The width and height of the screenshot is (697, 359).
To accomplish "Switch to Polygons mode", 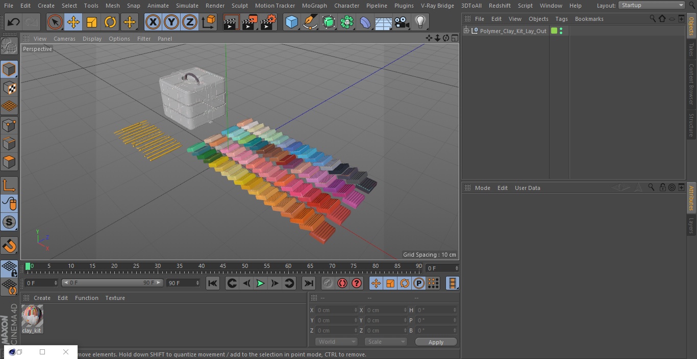I will pyautogui.click(x=9, y=162).
